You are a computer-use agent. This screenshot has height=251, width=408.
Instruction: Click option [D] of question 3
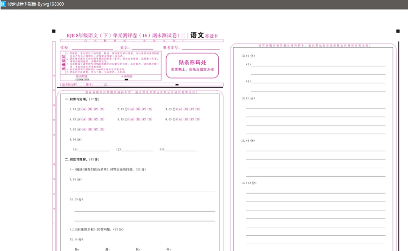(198, 109)
